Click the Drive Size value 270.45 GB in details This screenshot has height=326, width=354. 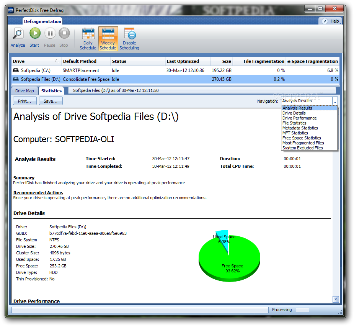point(59,246)
